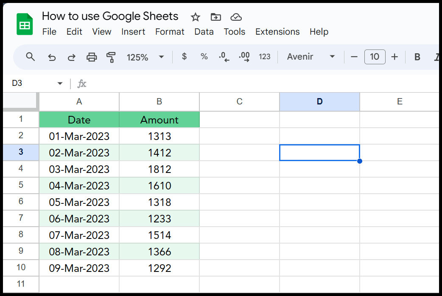Select the amount cell 1292
The image size is (442, 296).
click(159, 268)
